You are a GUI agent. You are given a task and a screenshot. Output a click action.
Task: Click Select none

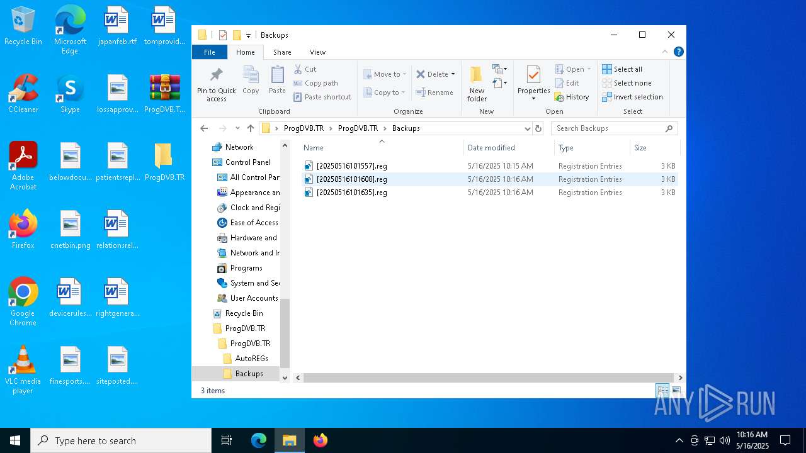point(627,83)
